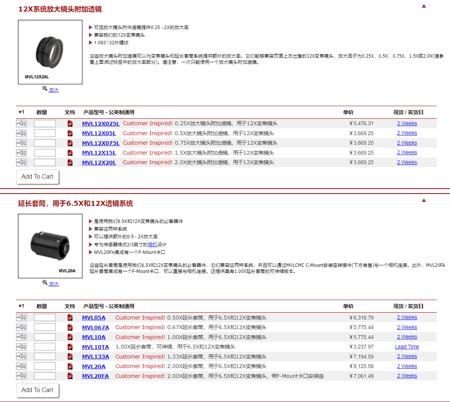
Task: Click 2 Weeks availability for MVL20A
Action: coord(407,366)
